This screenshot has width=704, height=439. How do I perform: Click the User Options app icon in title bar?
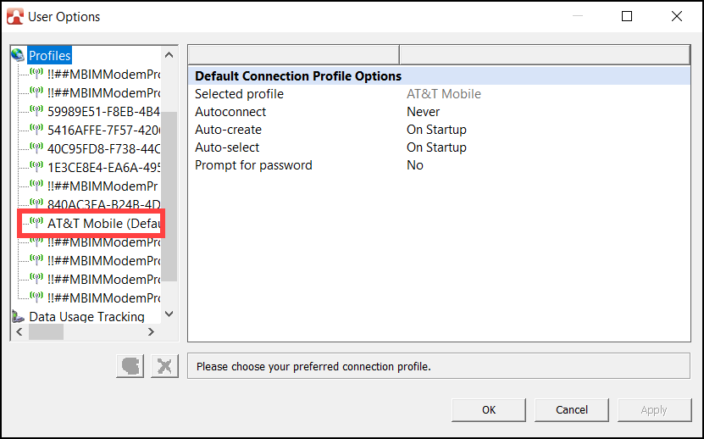(15, 16)
